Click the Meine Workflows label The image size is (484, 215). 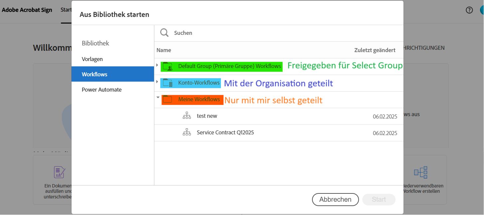tap(199, 99)
